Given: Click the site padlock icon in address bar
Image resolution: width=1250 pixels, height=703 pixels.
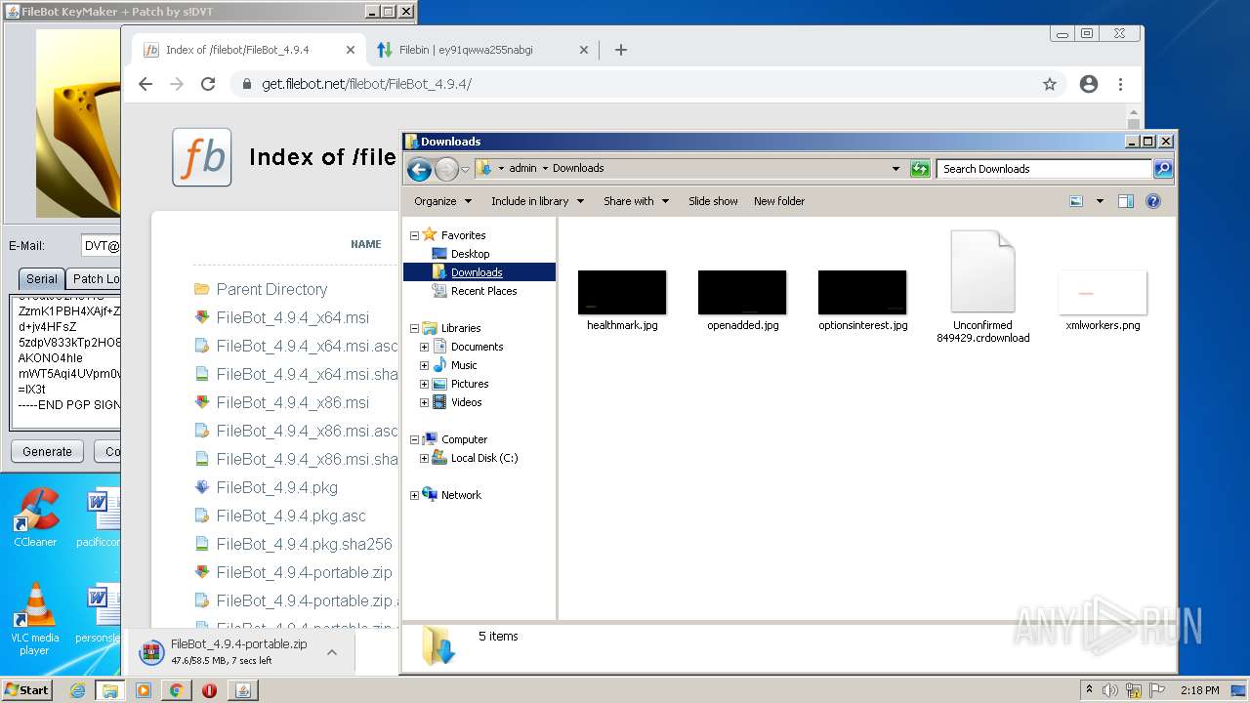Looking at the screenshot, I should (x=246, y=84).
